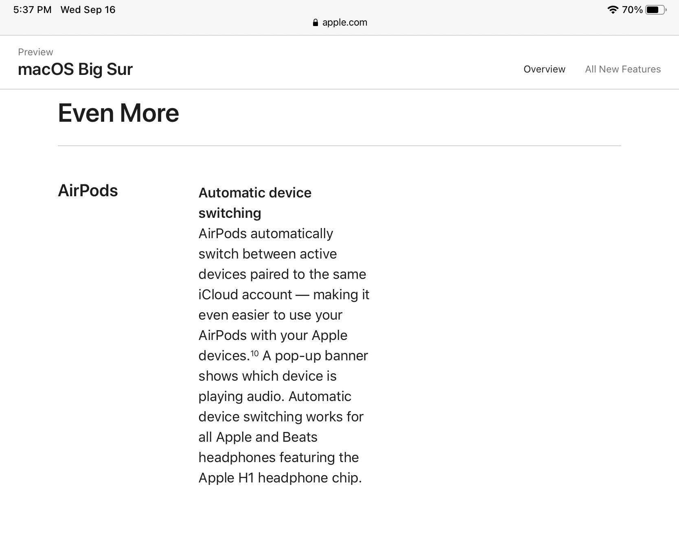Open footnote 10 superscript link
Screen dimensions: 679x537
[x=254, y=353]
